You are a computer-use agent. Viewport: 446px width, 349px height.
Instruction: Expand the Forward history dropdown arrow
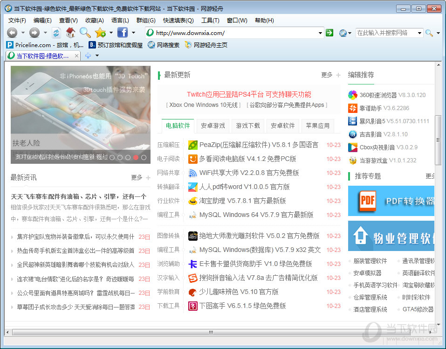coord(45,33)
